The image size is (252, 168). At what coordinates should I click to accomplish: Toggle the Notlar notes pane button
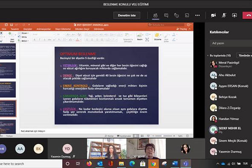109,136
